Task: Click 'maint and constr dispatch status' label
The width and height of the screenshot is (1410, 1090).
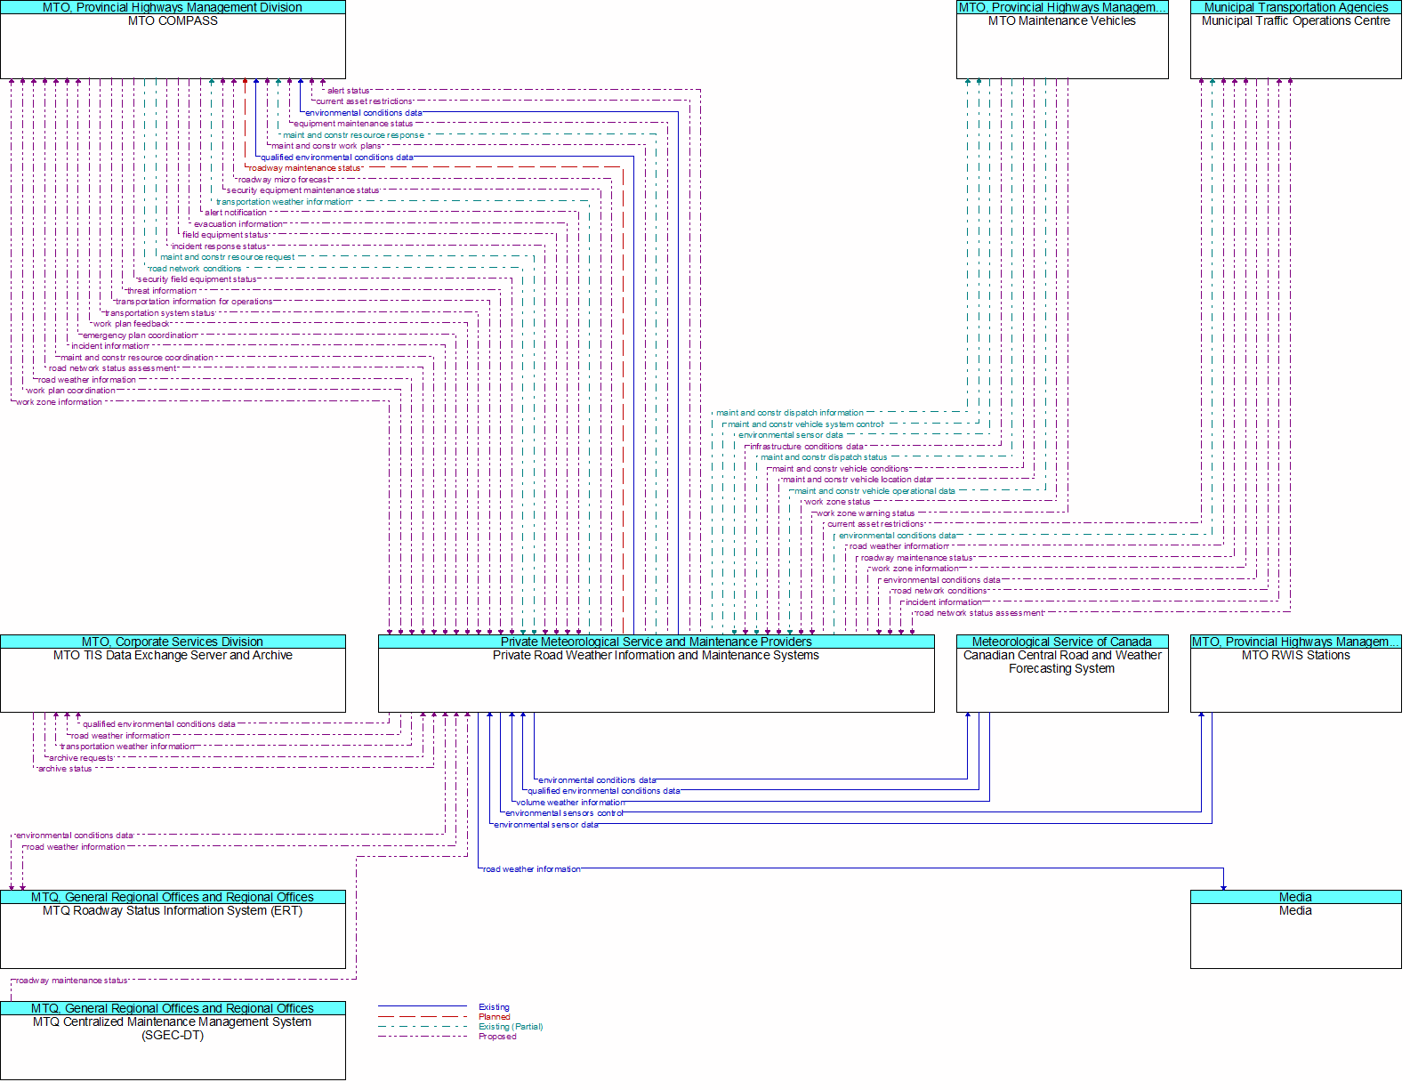Action: (x=824, y=457)
